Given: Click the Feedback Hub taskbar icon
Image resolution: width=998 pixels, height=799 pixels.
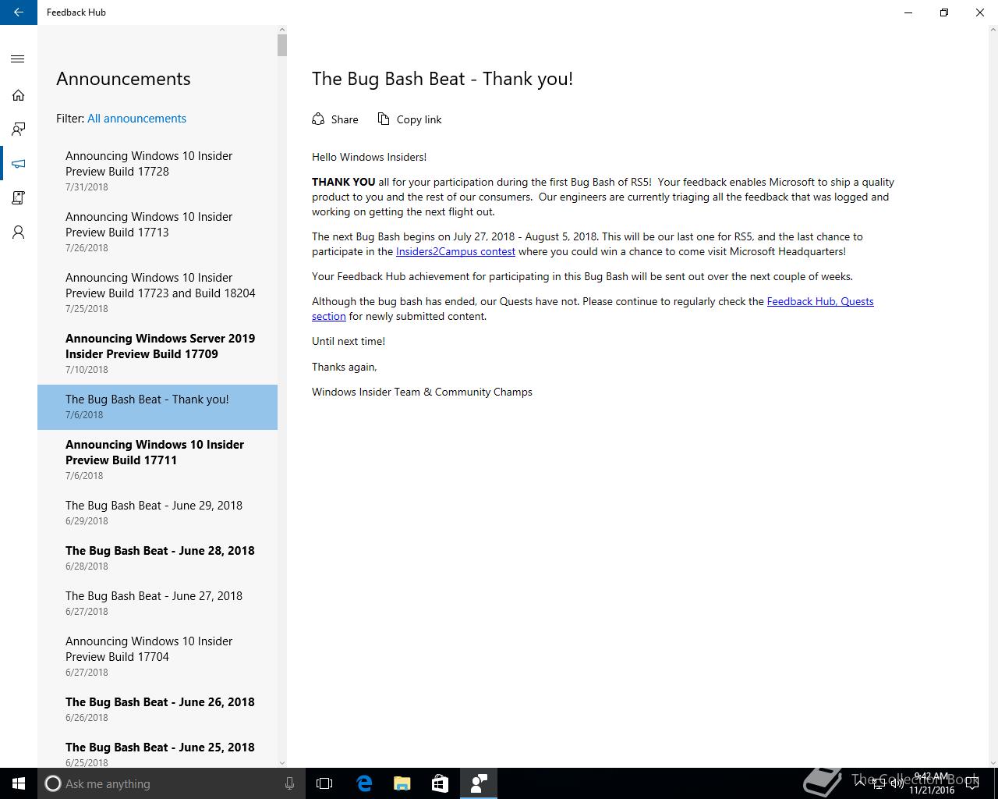Looking at the screenshot, I should pos(478,783).
